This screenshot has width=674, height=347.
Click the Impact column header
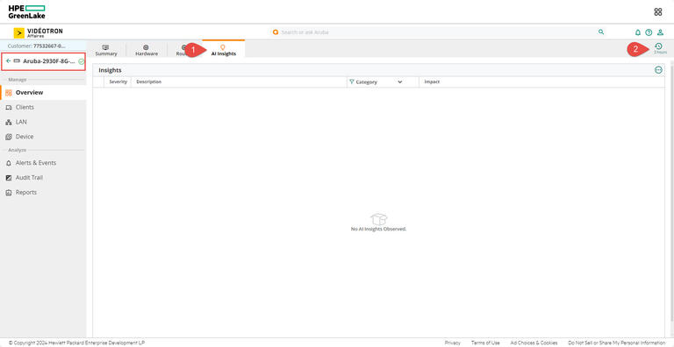432,81
